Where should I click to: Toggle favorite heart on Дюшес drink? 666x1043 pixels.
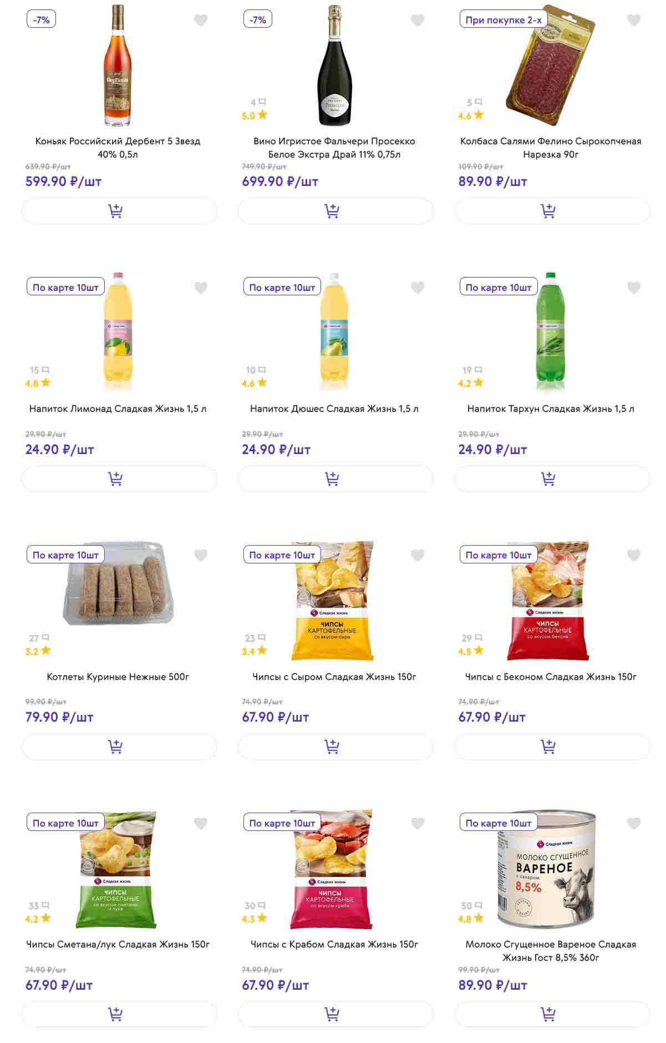pyautogui.click(x=418, y=288)
